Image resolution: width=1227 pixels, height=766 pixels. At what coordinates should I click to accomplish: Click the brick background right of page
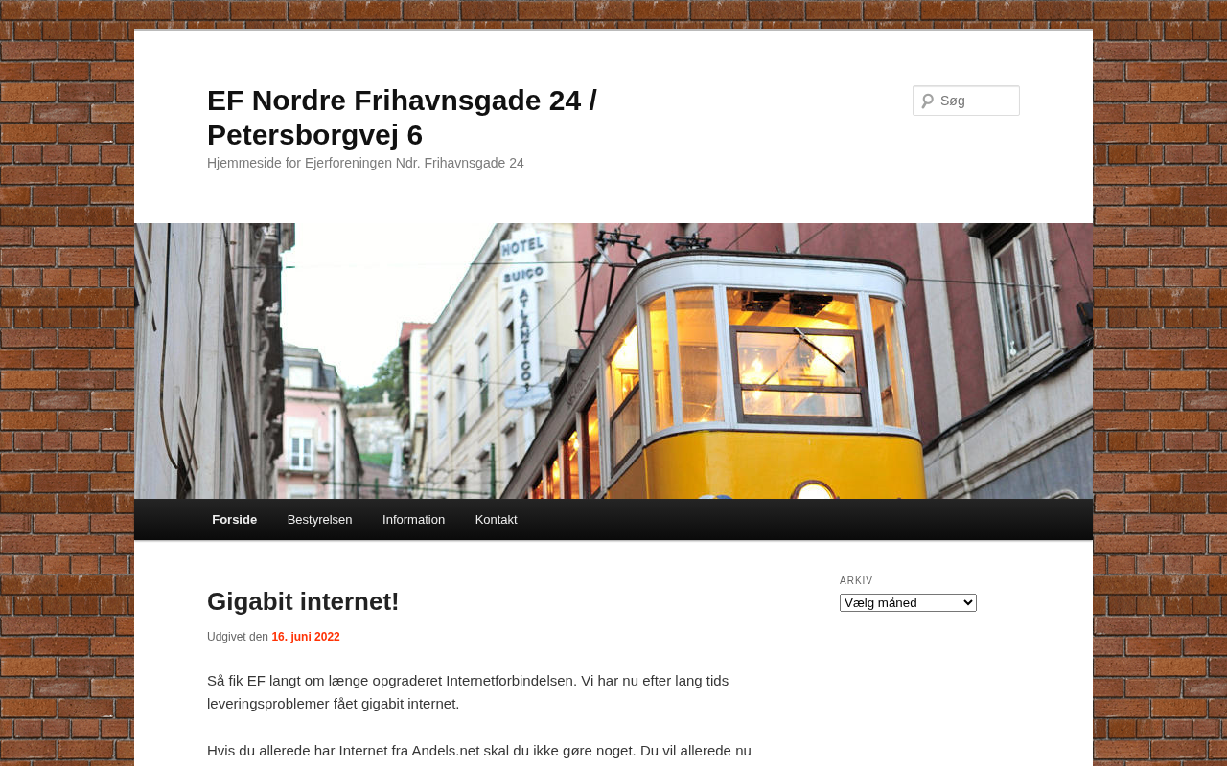tap(1160, 383)
